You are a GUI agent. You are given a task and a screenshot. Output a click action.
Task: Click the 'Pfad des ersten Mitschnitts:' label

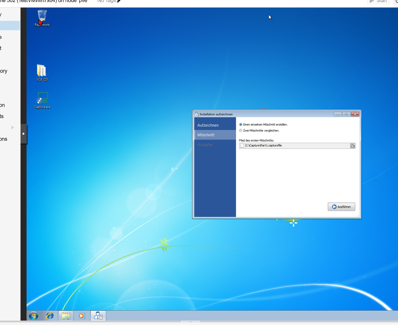pyautogui.click(x=256, y=140)
